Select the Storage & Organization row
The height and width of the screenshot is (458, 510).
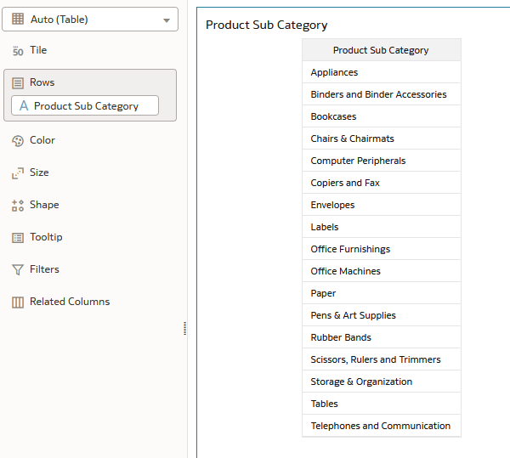[x=382, y=382]
